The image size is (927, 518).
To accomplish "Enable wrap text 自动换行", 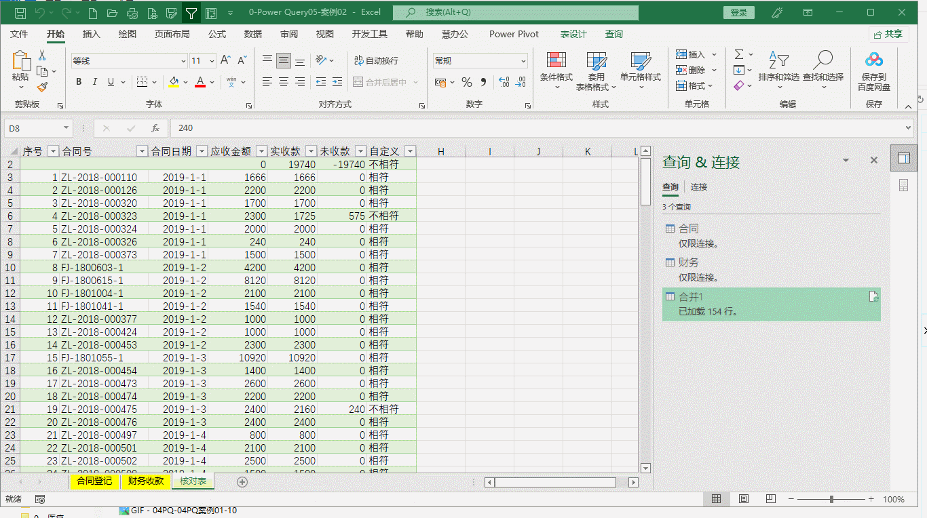I will coord(377,60).
